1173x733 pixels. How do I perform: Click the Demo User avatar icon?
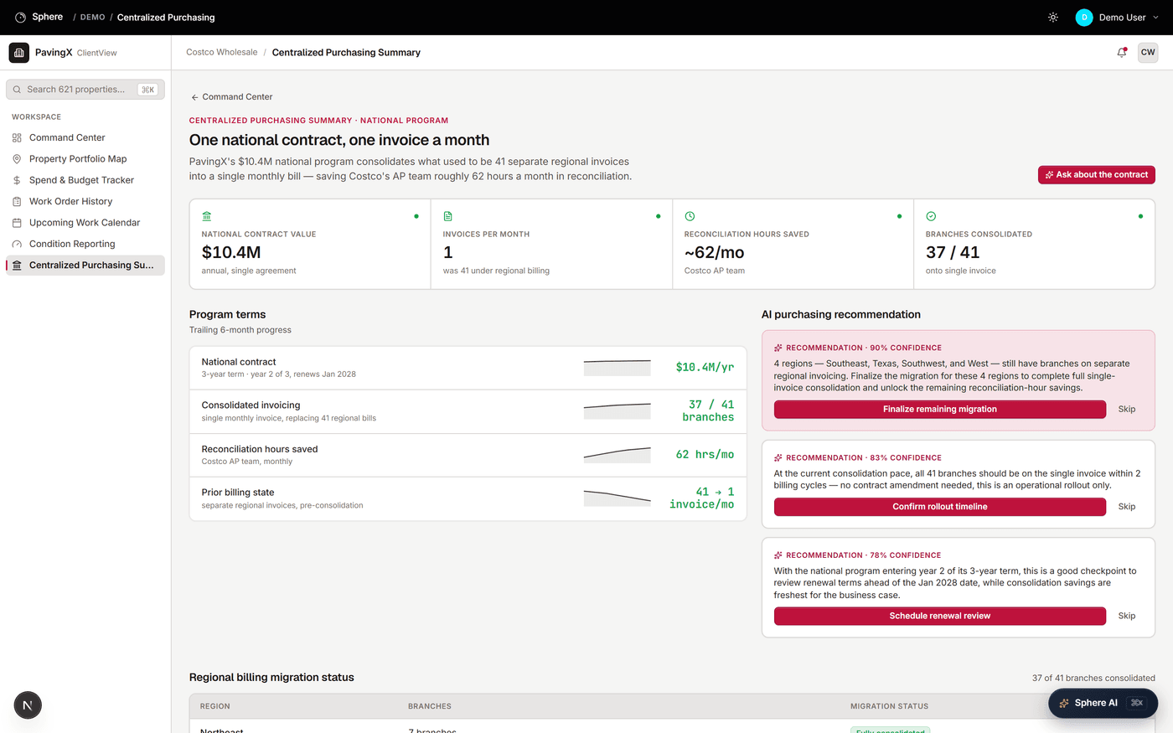pos(1084,17)
